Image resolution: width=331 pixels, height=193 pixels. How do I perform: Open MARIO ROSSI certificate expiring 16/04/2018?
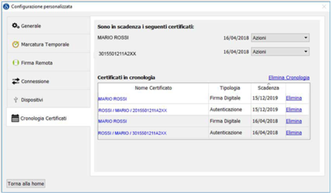(112, 121)
